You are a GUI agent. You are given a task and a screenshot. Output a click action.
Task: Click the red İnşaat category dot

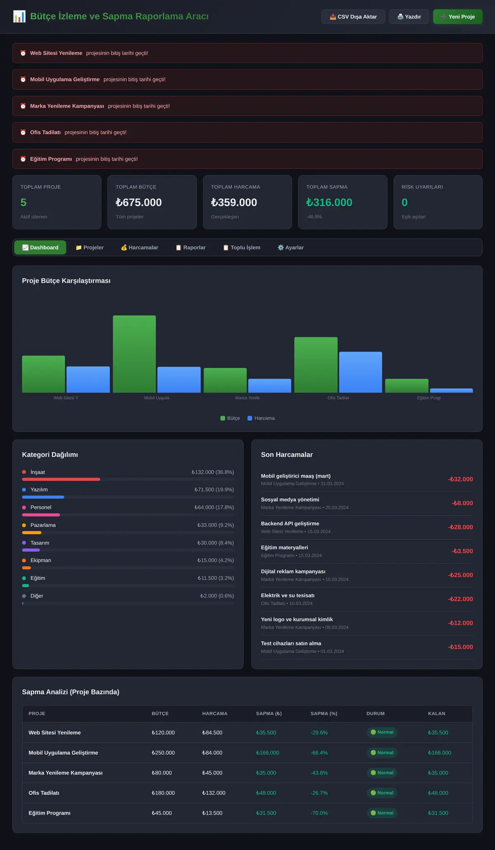(x=24, y=472)
